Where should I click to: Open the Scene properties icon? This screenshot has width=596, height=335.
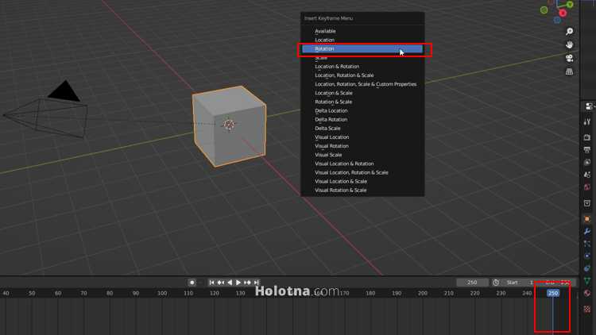coord(587,175)
